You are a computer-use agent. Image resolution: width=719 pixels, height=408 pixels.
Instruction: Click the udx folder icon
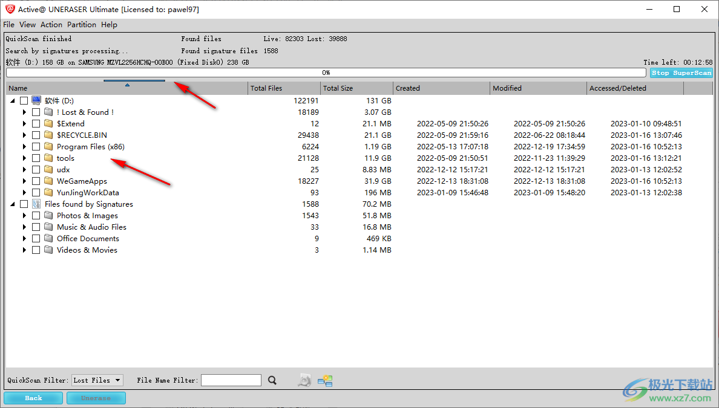point(48,169)
